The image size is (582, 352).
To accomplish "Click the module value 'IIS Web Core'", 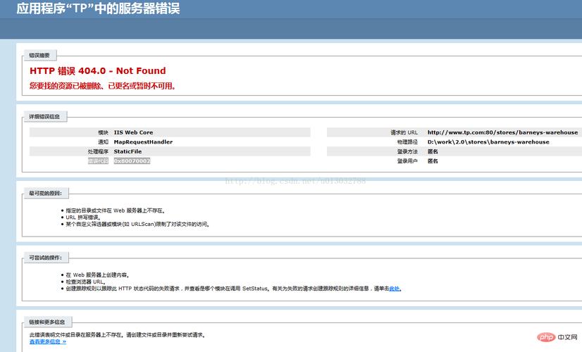I will tap(133, 132).
